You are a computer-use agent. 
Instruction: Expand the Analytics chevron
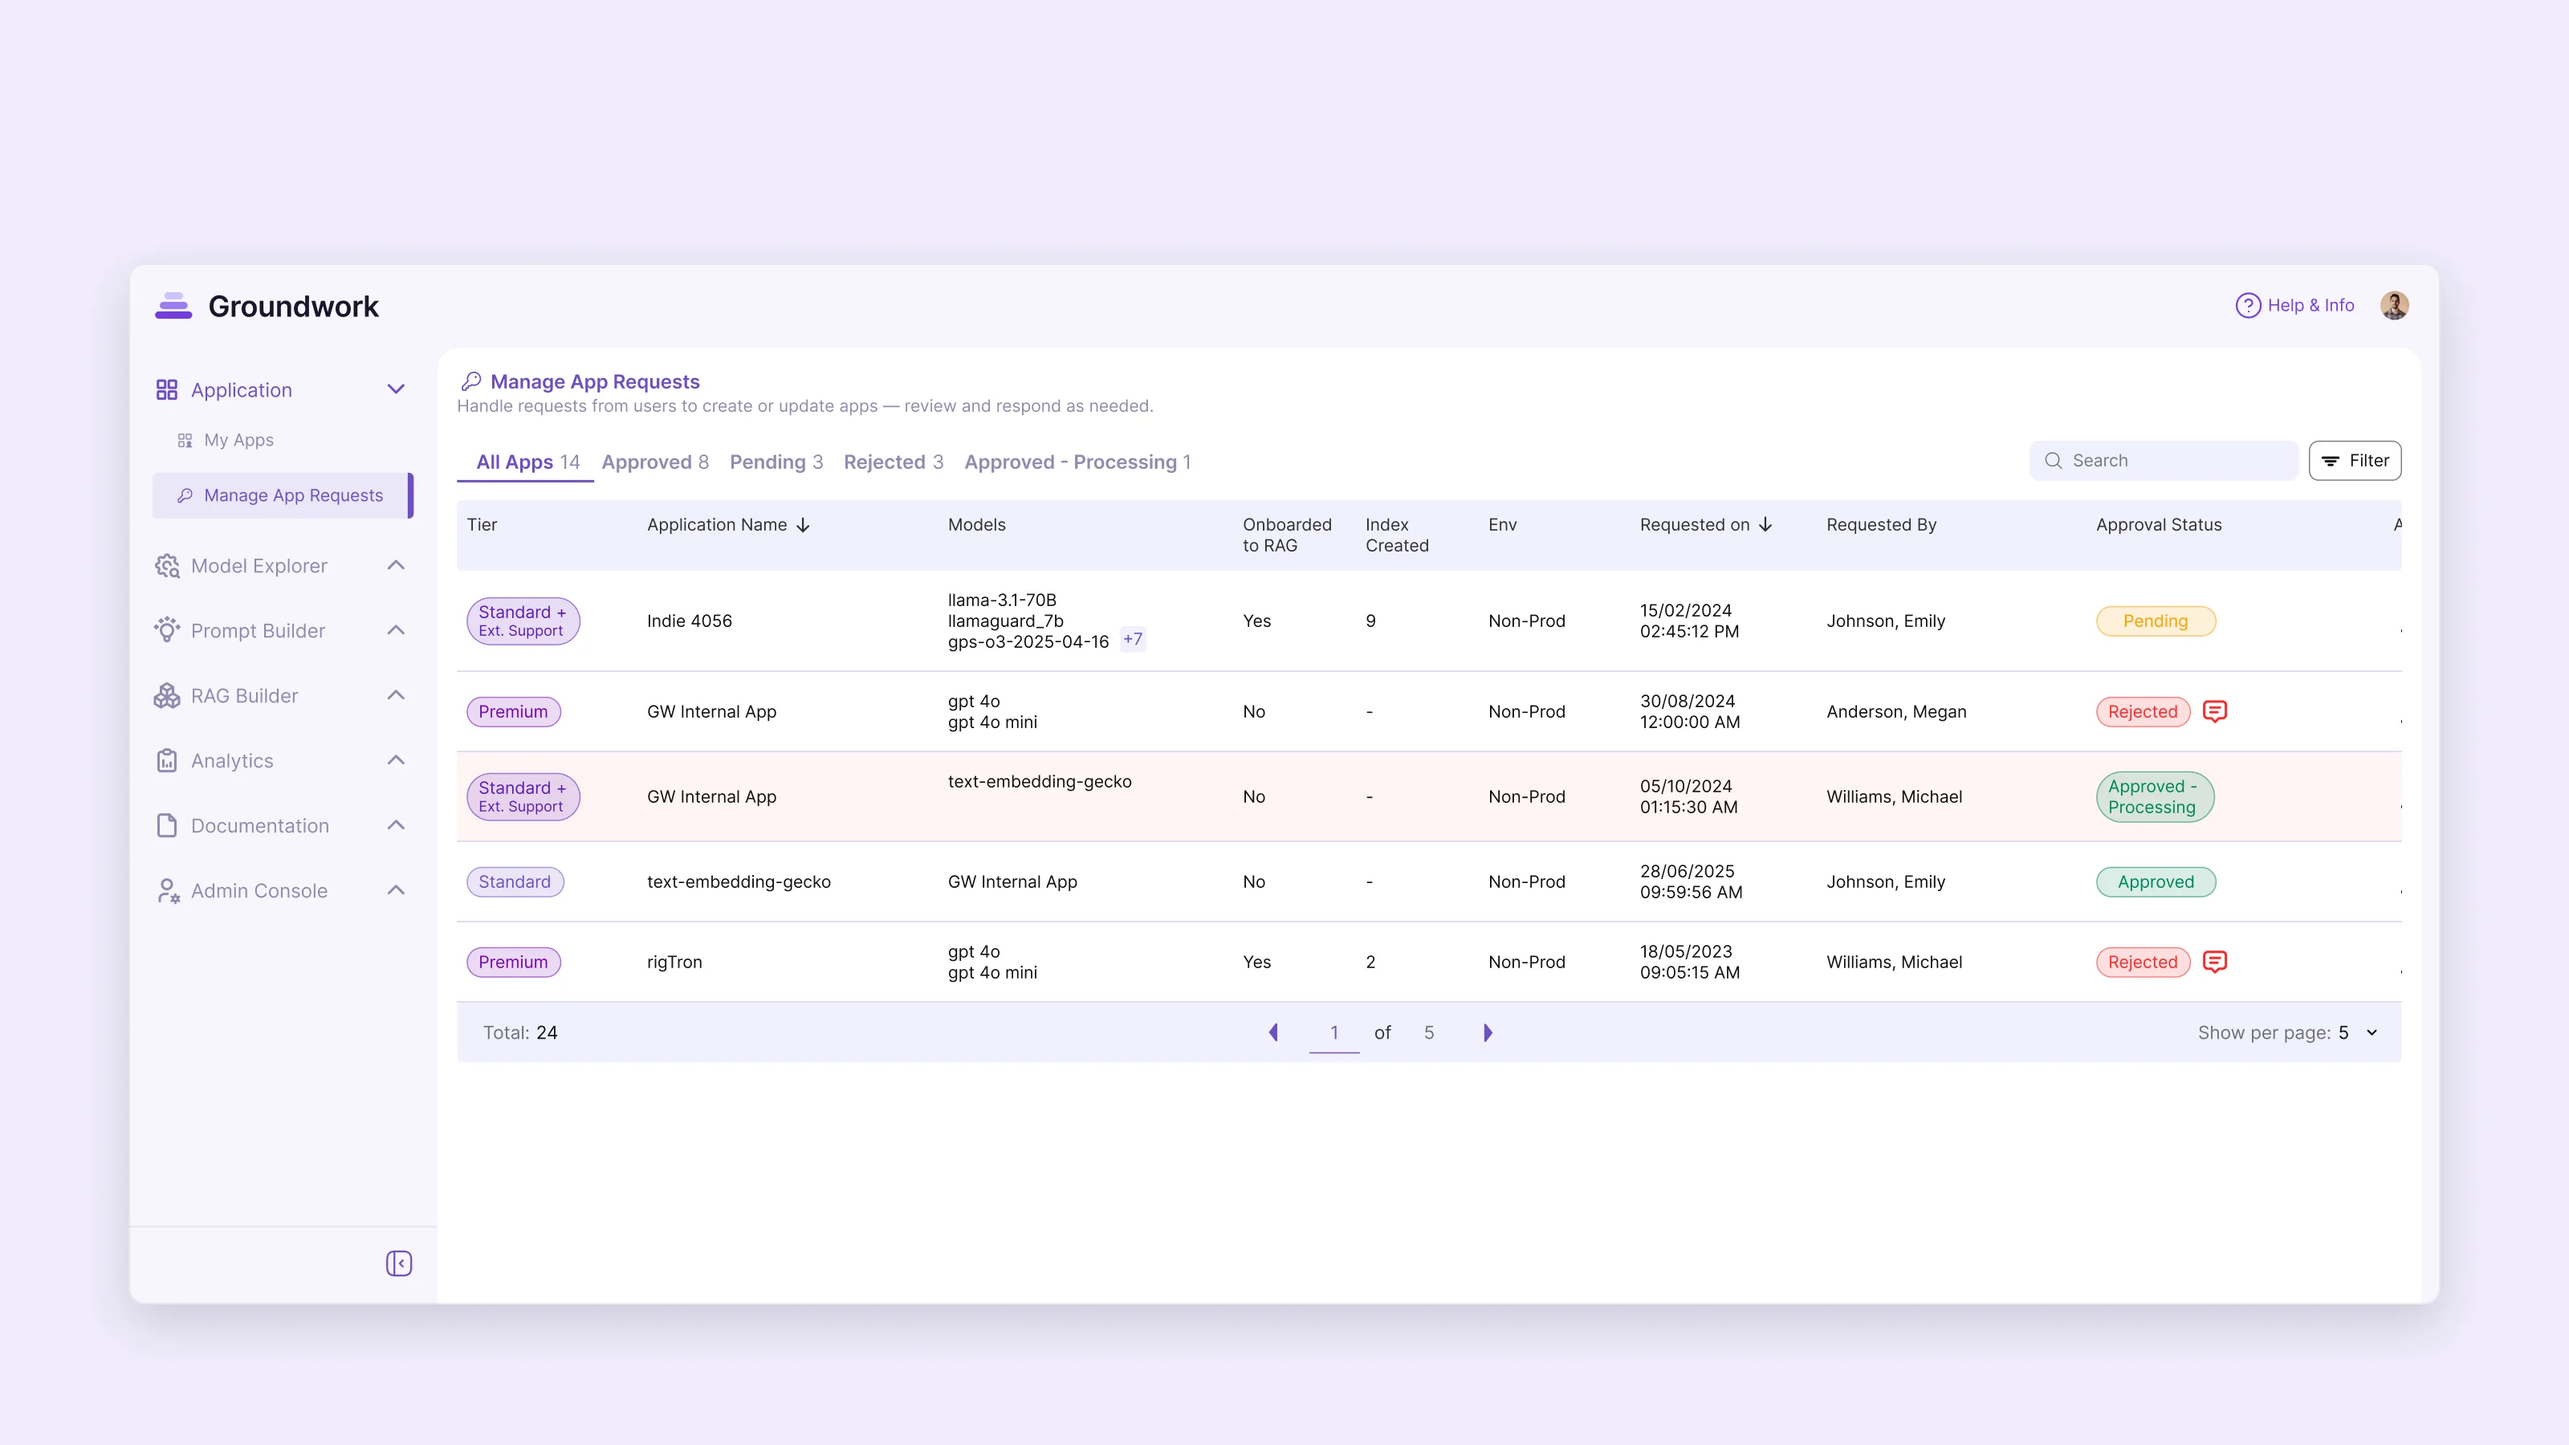point(396,760)
